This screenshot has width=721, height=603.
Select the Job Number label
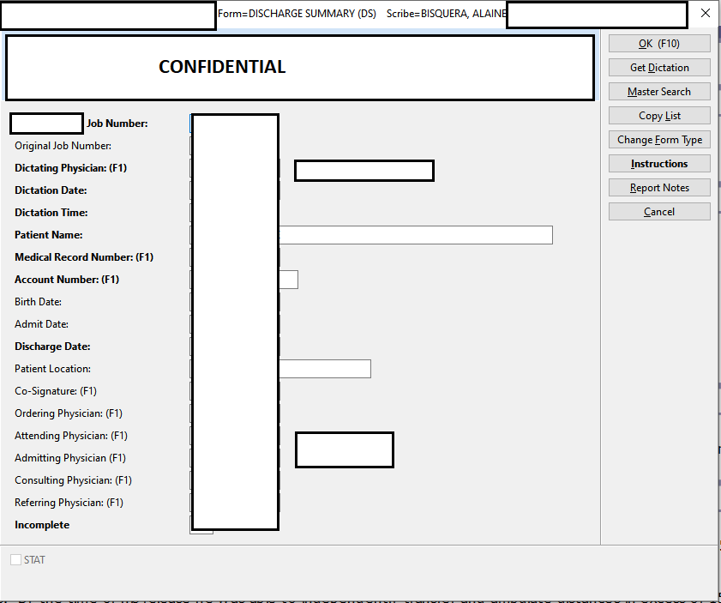pos(117,124)
